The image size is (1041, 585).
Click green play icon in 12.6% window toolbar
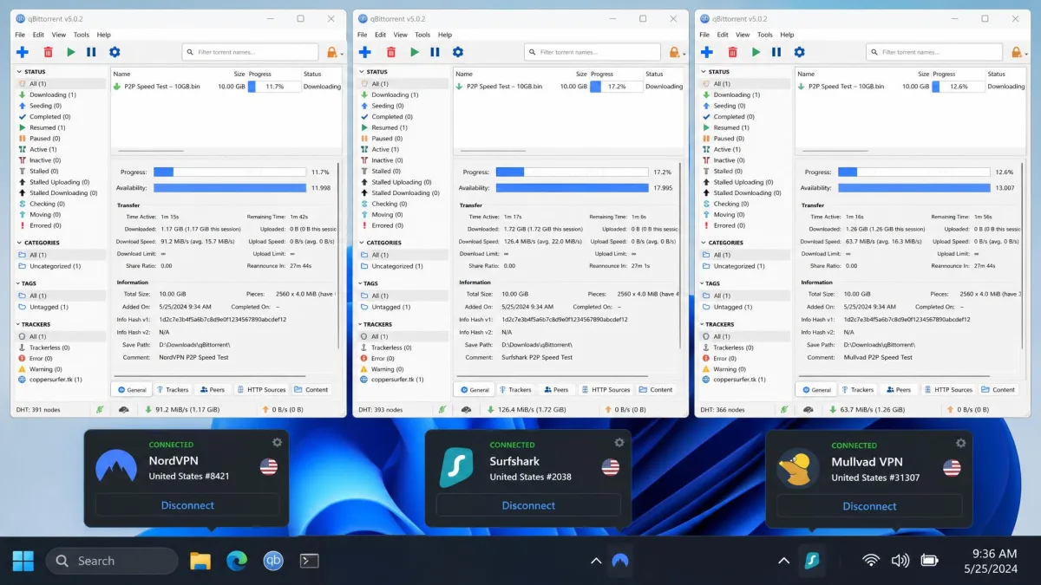coord(756,52)
